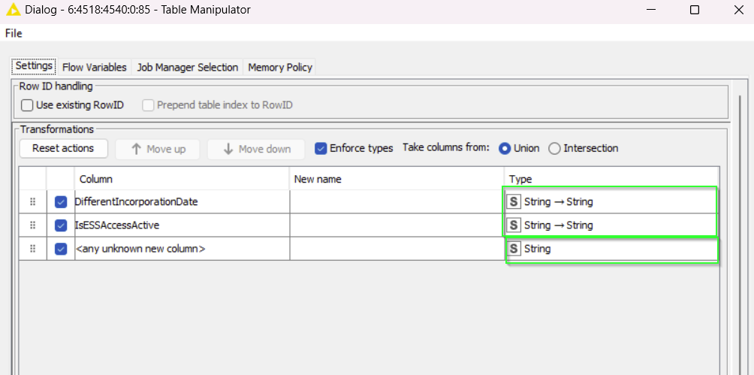754x375 pixels.
Task: Edit New name field for DifferentIncorporationDate
Action: [x=396, y=202]
